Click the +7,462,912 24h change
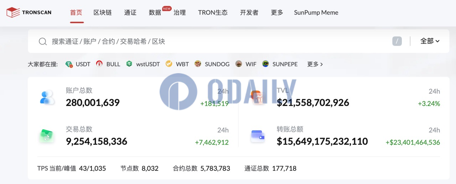 (x=212, y=142)
